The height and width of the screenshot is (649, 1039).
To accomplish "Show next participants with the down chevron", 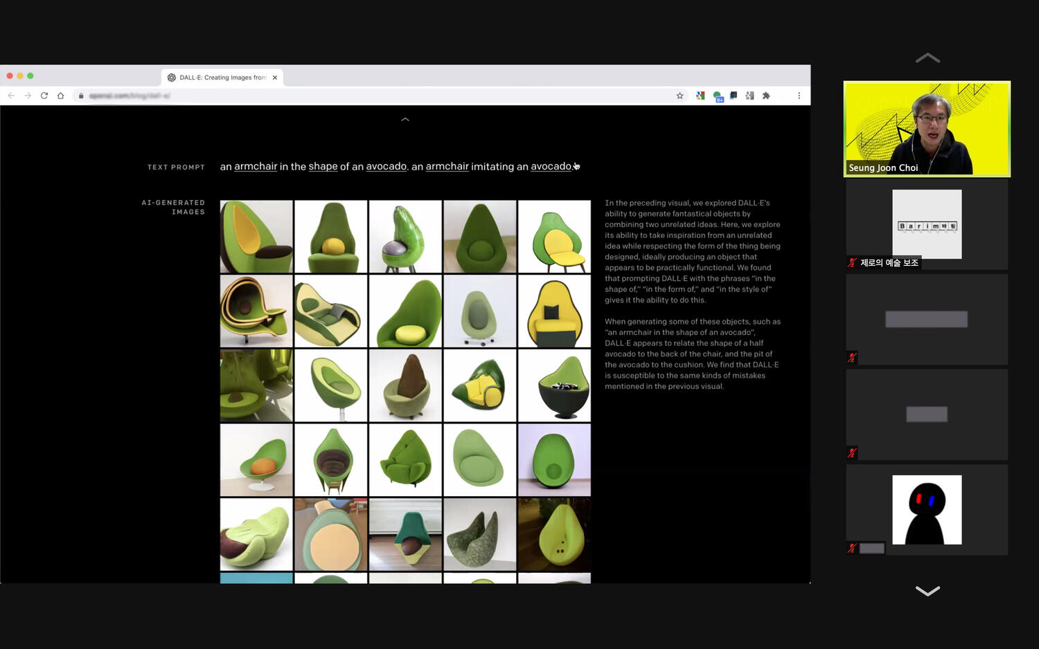I will [x=927, y=591].
